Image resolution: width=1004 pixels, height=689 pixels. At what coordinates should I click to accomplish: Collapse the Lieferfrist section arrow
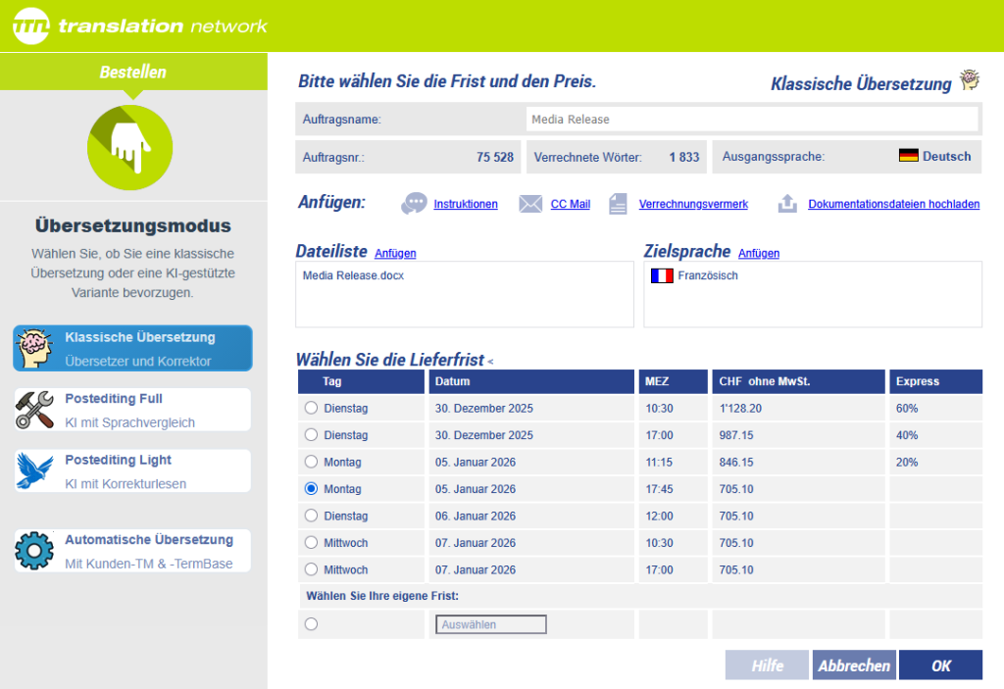click(x=490, y=362)
